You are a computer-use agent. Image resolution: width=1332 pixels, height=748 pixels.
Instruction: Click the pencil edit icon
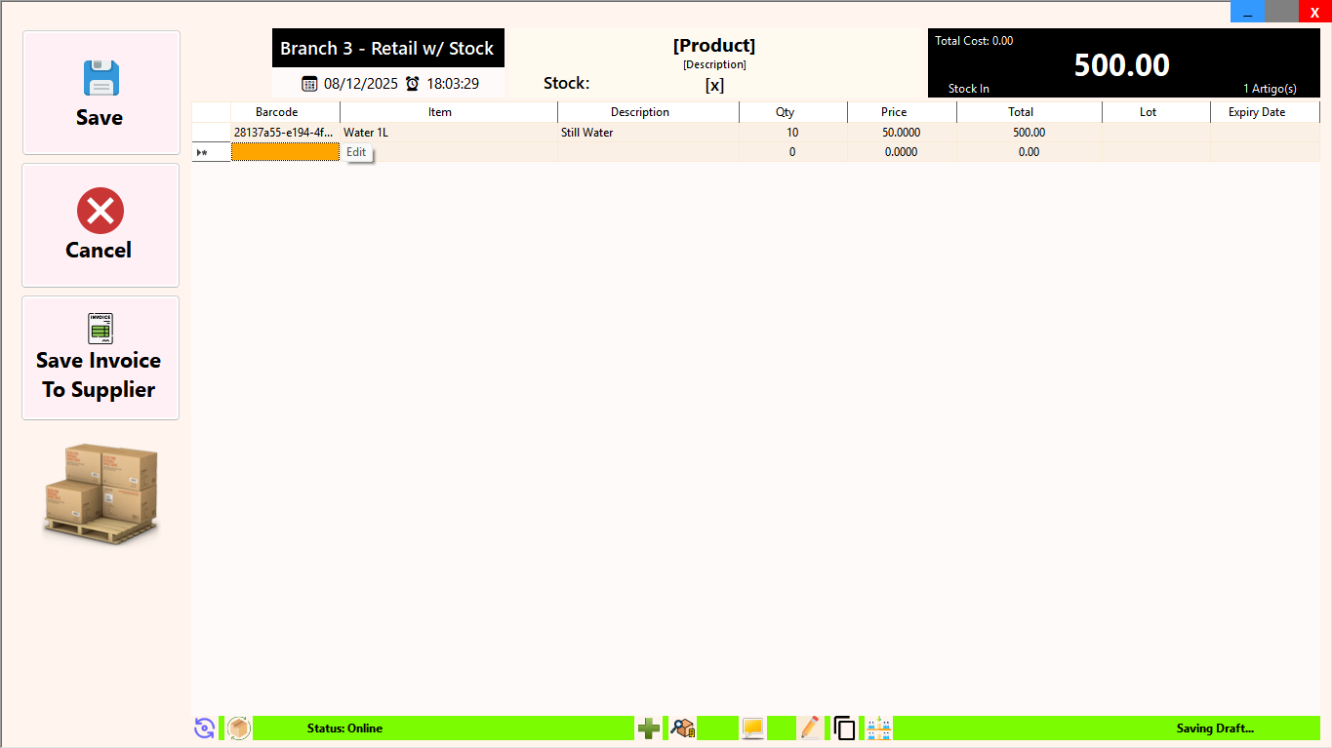click(809, 728)
